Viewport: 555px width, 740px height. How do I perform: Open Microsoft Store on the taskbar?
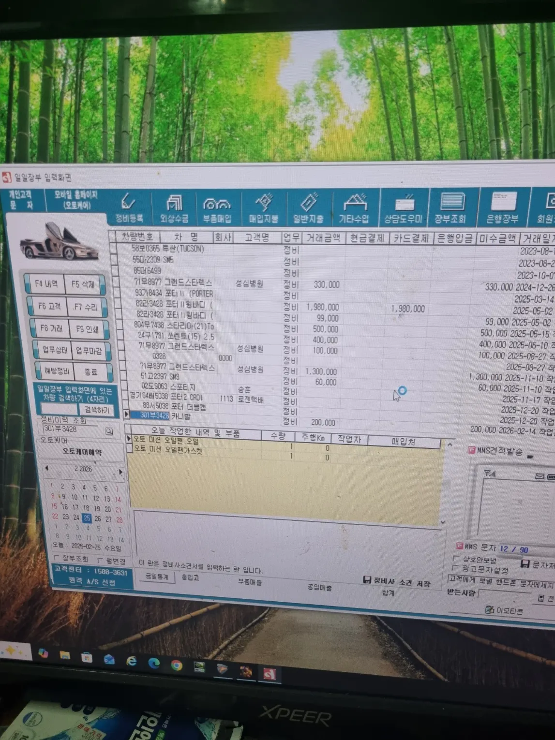(x=87, y=657)
